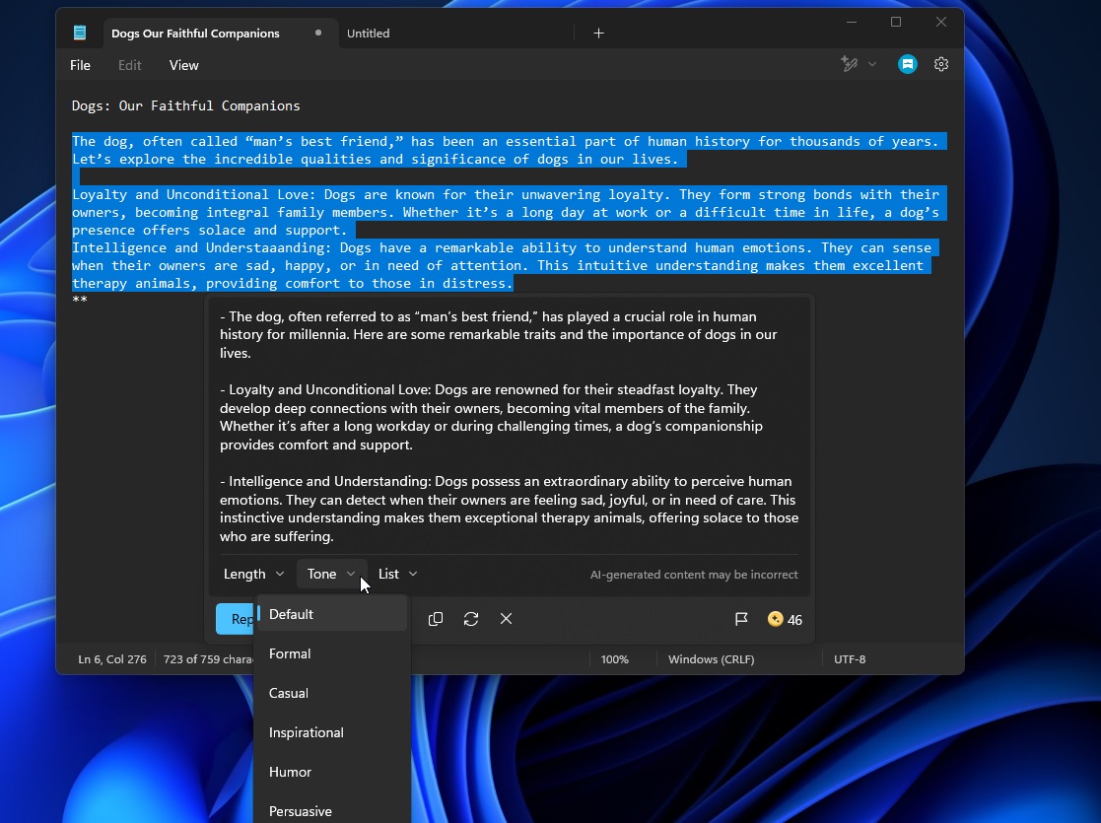Copy the rewritten text to clipboard

point(436,619)
